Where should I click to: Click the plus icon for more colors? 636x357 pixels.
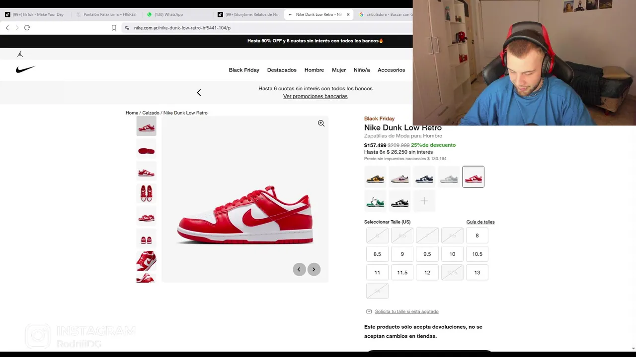[x=424, y=201]
